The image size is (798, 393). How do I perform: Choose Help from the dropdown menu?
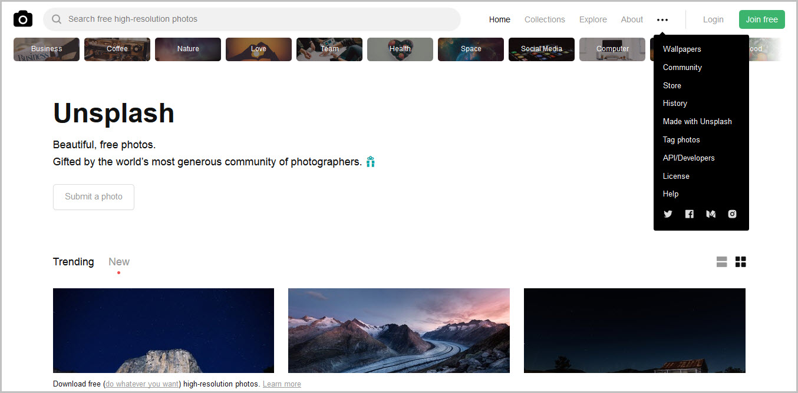pos(671,194)
